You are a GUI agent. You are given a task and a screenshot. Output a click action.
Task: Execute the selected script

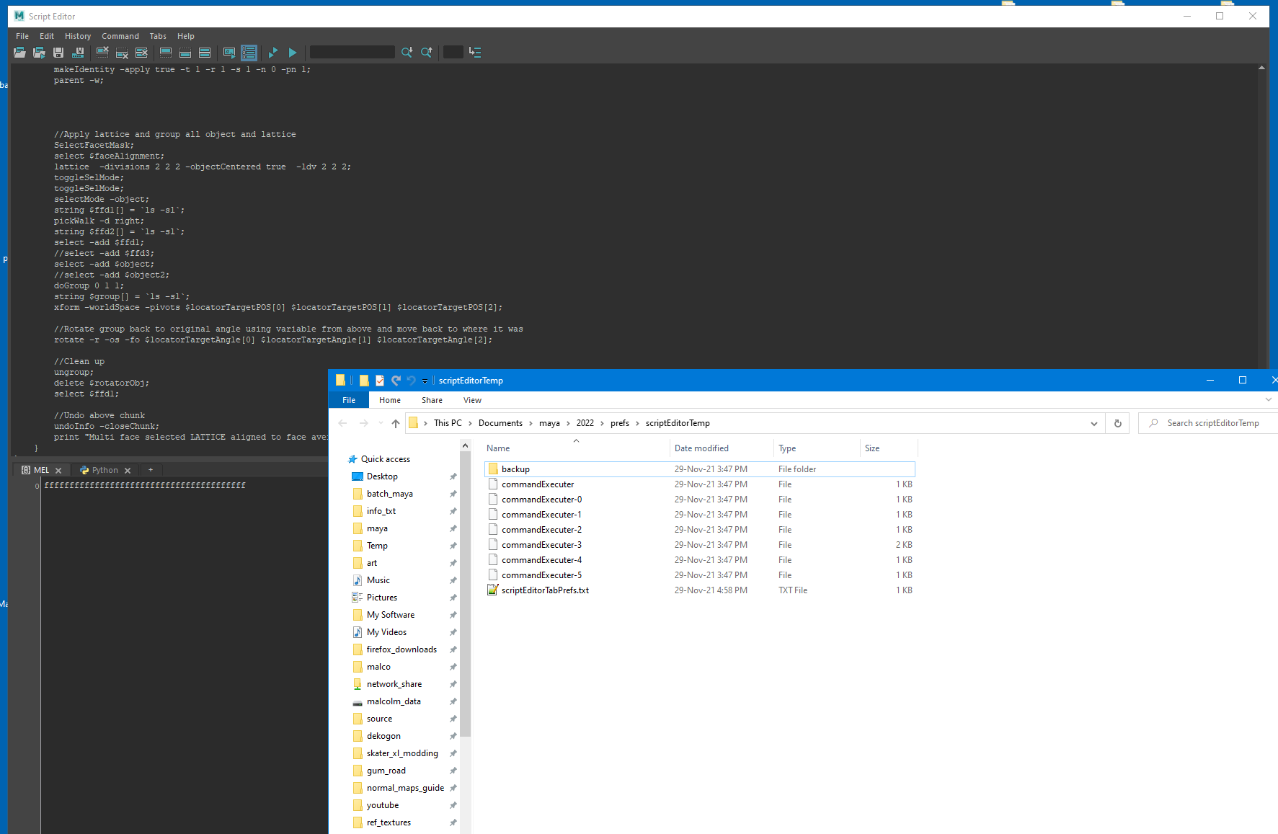[x=273, y=52]
